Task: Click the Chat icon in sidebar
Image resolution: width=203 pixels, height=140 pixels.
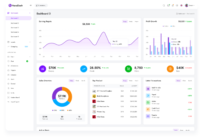Action: (8, 61)
